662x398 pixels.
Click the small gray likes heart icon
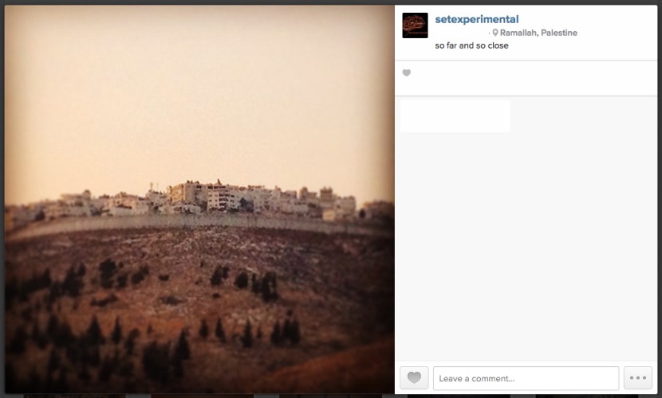406,73
